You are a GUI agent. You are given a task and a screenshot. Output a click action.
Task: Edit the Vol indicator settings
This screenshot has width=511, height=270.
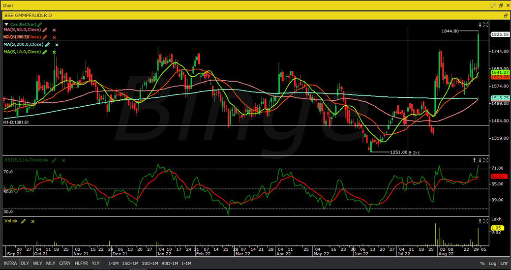(x=23, y=221)
